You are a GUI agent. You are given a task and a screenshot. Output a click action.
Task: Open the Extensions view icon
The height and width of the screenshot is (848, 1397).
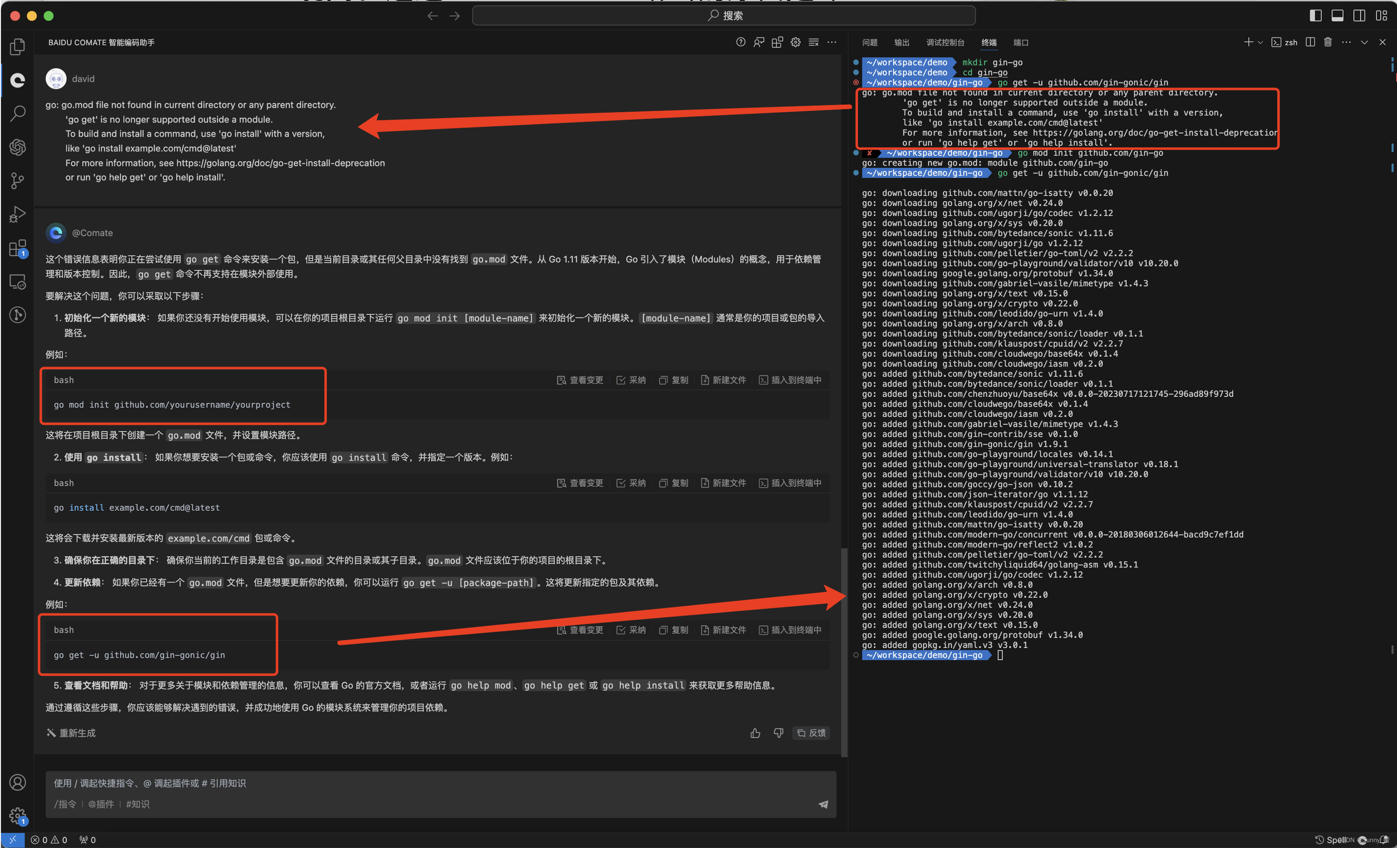point(17,249)
